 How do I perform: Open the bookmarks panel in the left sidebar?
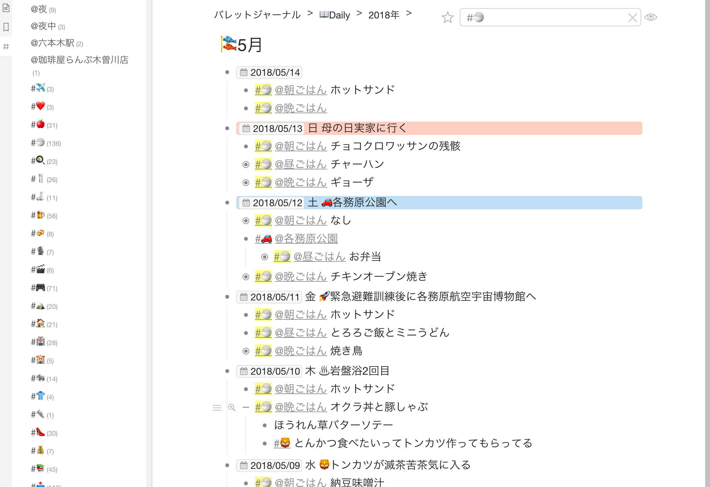pyautogui.click(x=6, y=27)
